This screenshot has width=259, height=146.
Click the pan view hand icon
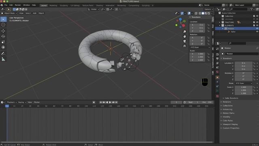pos(185,36)
